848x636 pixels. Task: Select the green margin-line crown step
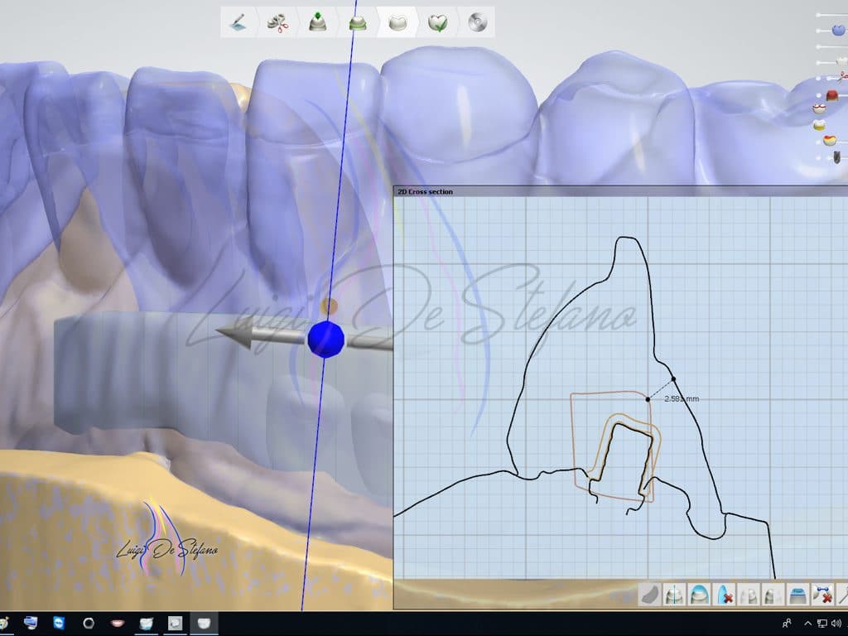(357, 22)
